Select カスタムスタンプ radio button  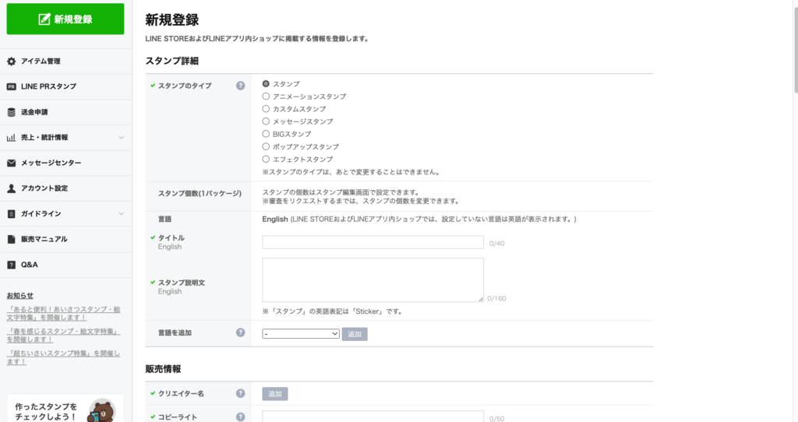click(x=266, y=108)
